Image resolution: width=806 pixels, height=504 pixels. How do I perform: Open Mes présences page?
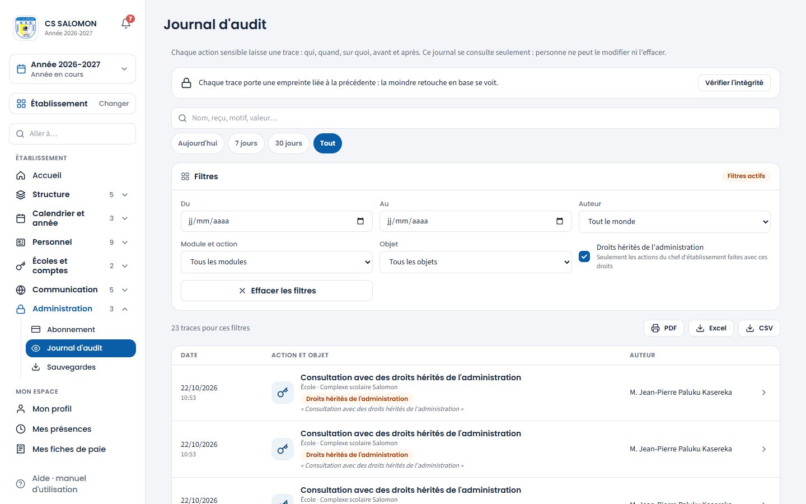(72, 429)
